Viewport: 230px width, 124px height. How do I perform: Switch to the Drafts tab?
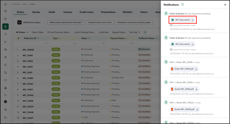pyautogui.click(x=52, y=12)
